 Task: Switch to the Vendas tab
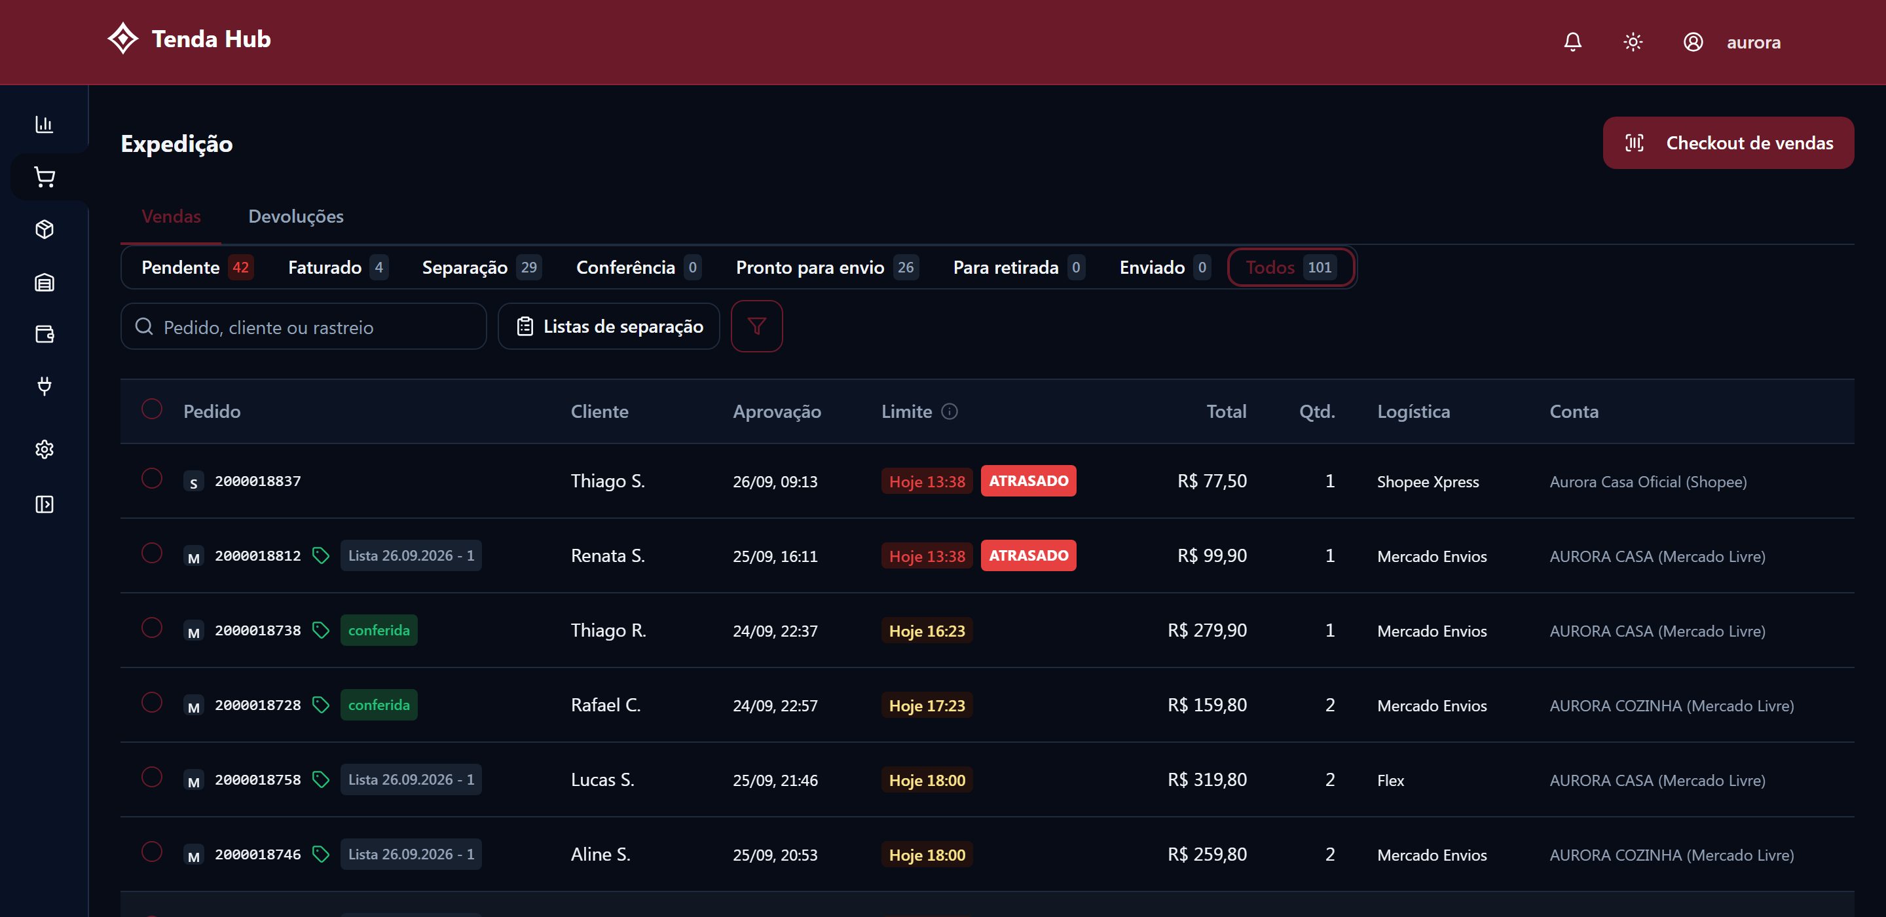coord(170,216)
